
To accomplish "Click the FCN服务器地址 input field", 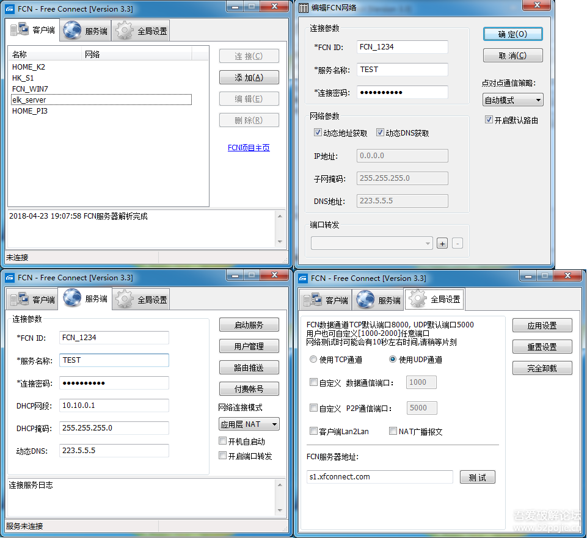I will point(379,476).
